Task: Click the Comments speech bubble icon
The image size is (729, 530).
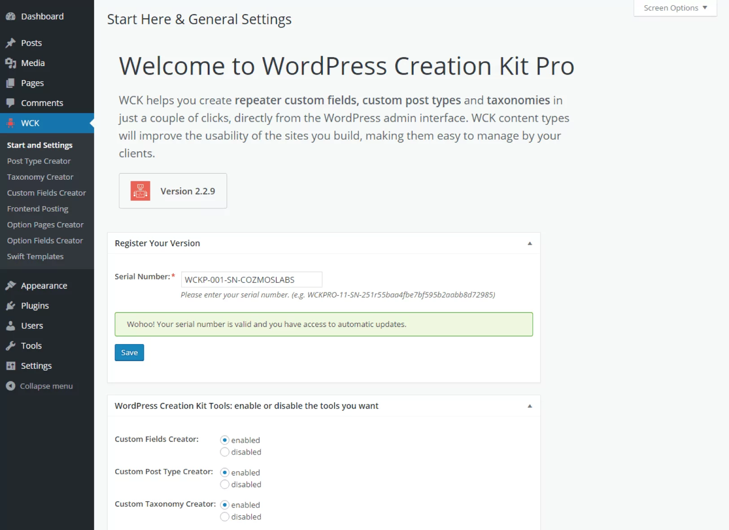Action: click(11, 103)
